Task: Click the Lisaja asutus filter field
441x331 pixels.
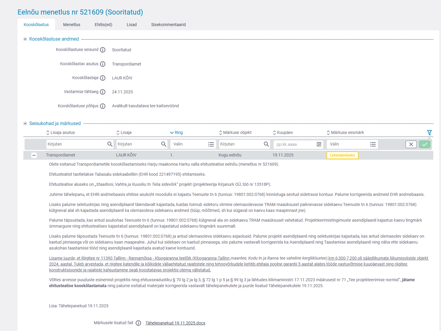Action: [x=76, y=144]
